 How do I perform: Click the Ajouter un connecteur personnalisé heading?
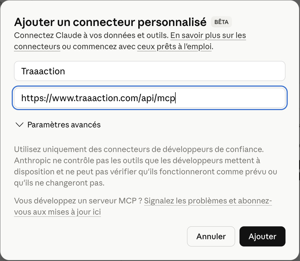tap(110, 22)
